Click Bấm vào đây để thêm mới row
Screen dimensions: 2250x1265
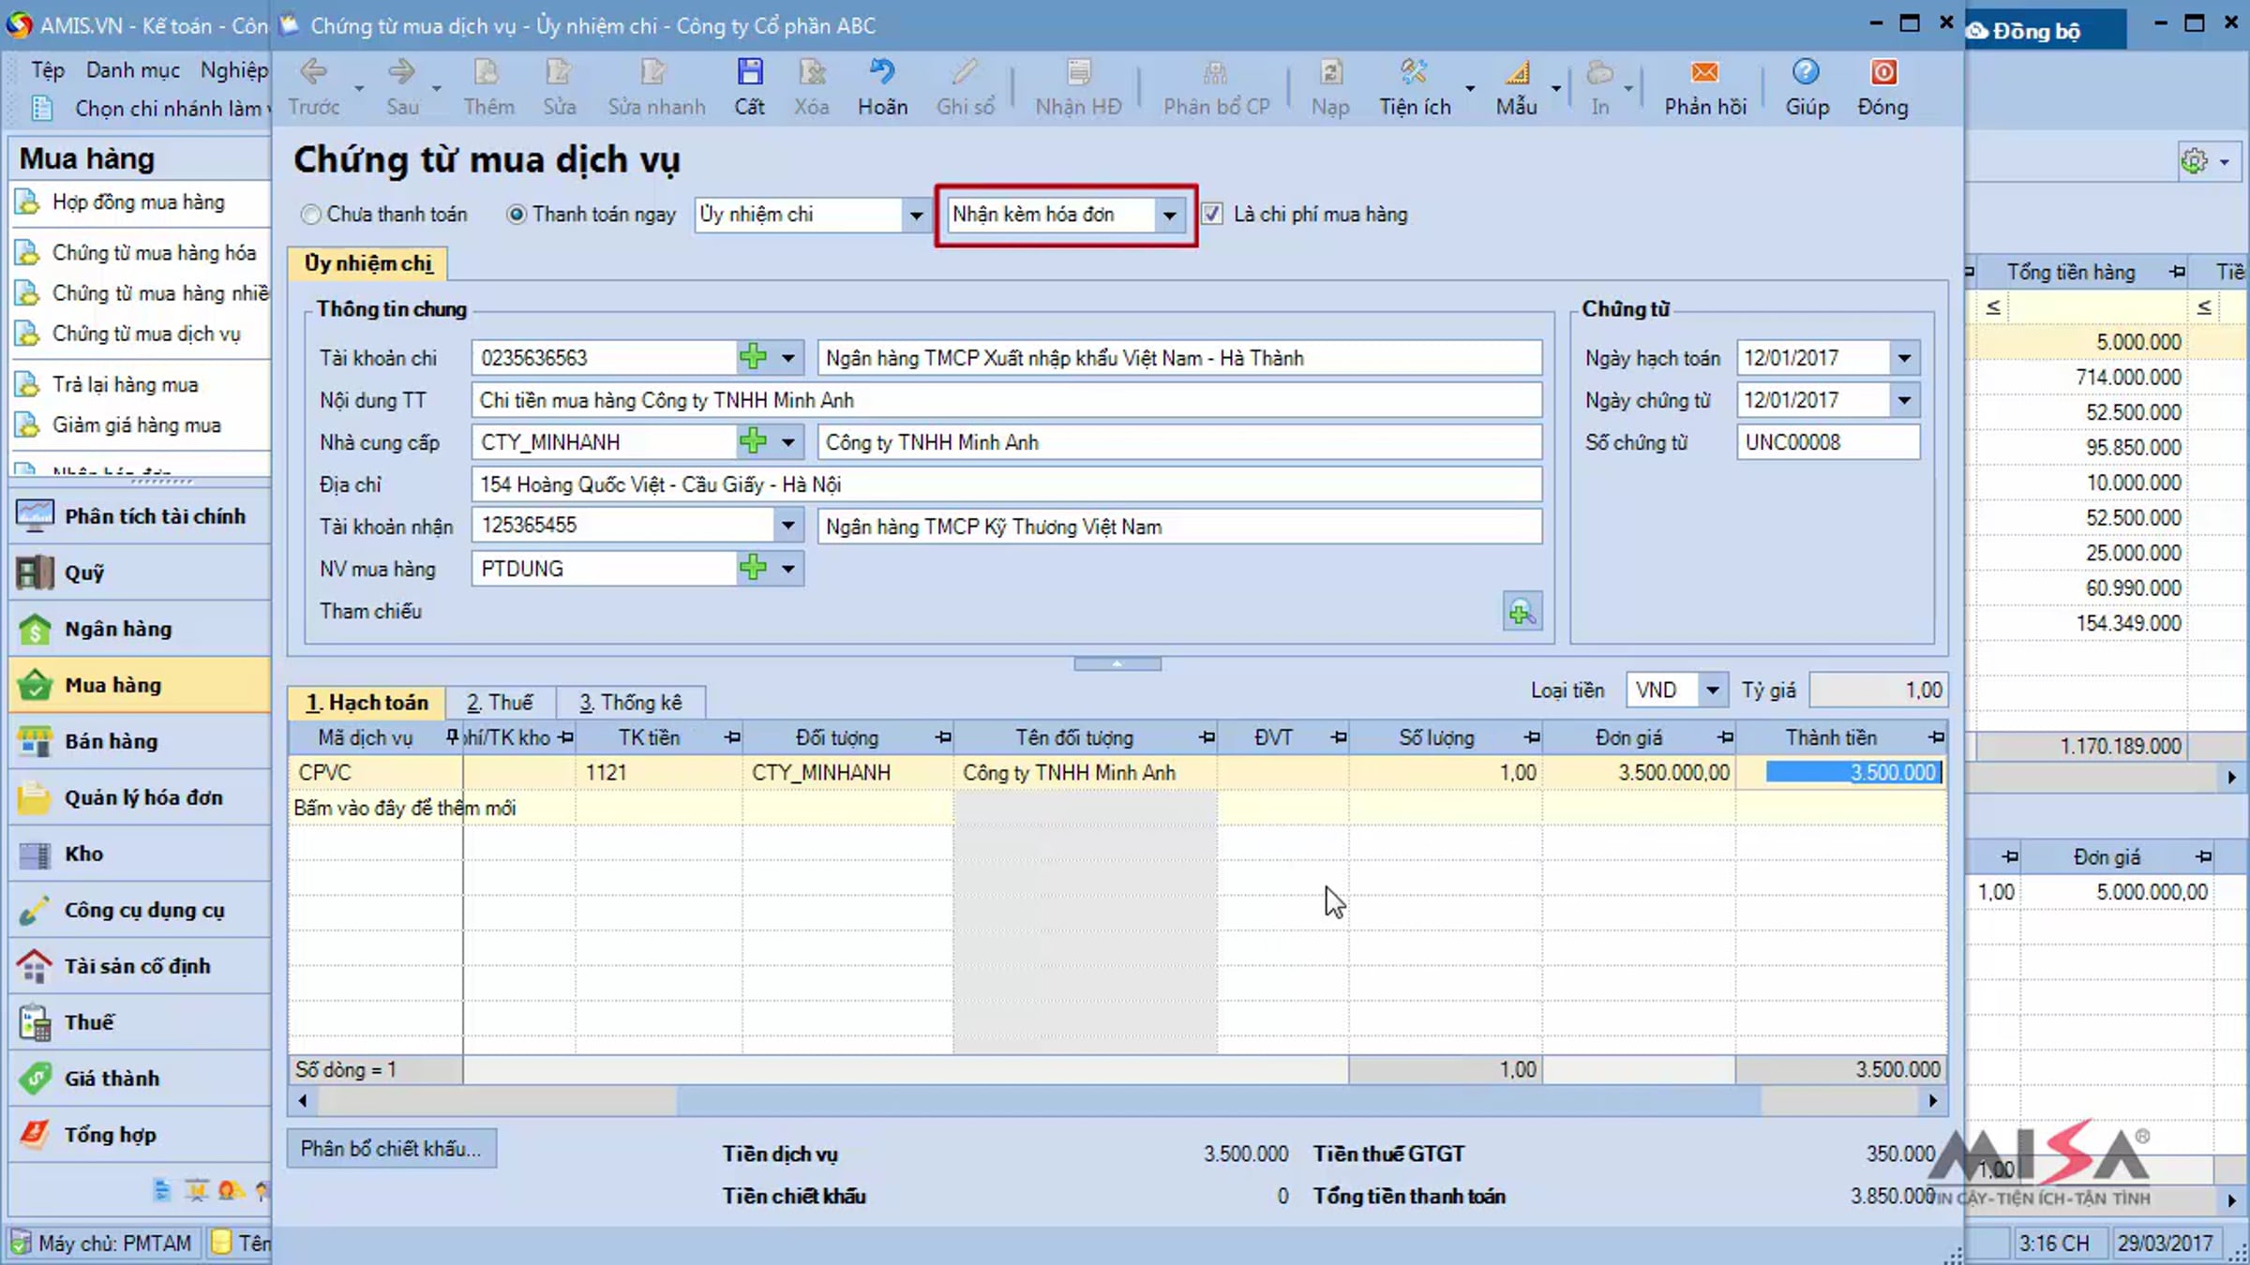1117,808
